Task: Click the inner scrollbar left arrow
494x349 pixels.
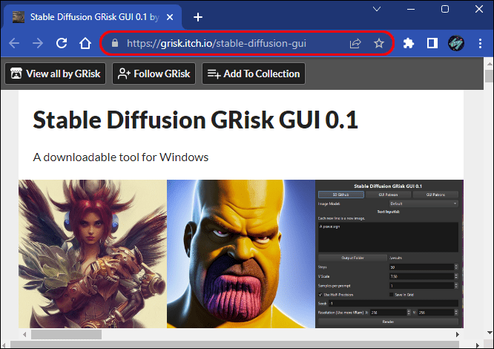Action: pos(24,334)
